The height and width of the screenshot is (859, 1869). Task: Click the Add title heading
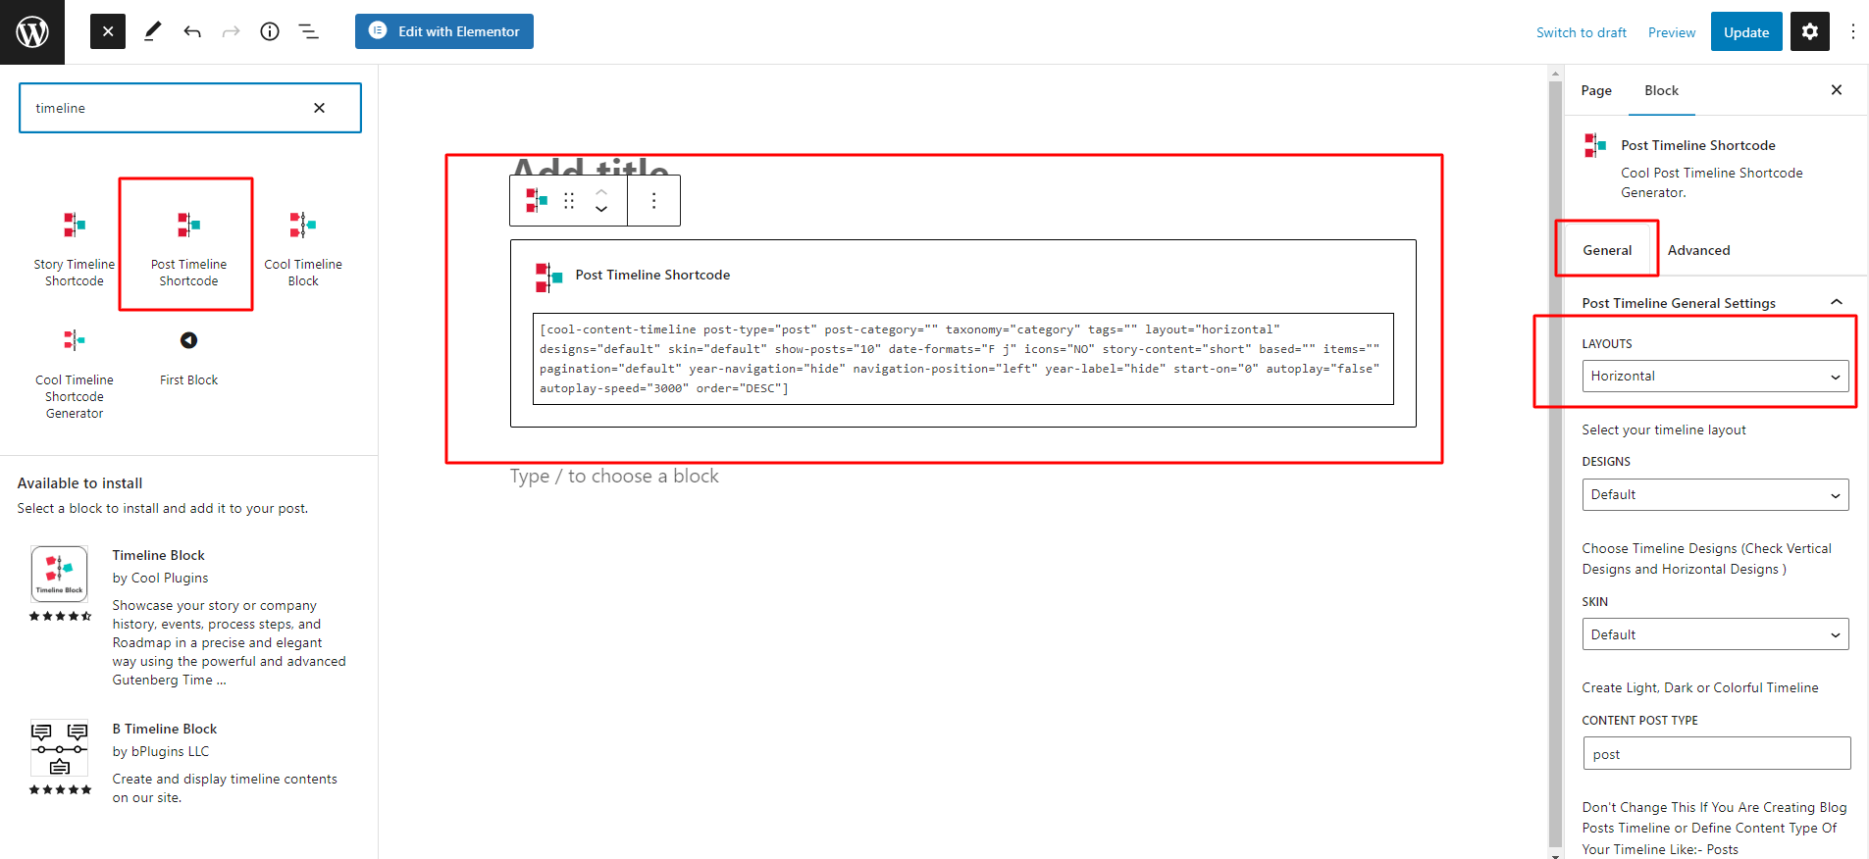[591, 167]
